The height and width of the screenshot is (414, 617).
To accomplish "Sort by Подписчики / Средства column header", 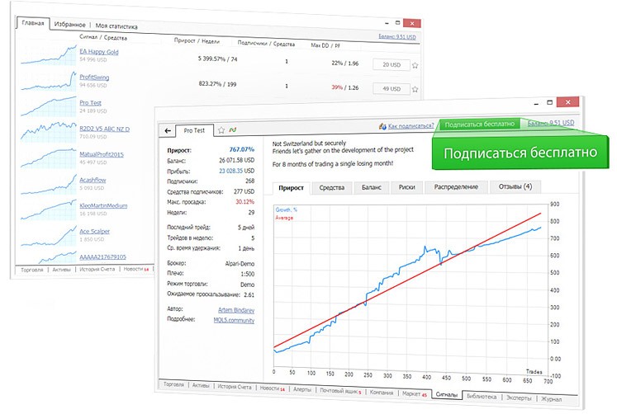I will 266,43.
